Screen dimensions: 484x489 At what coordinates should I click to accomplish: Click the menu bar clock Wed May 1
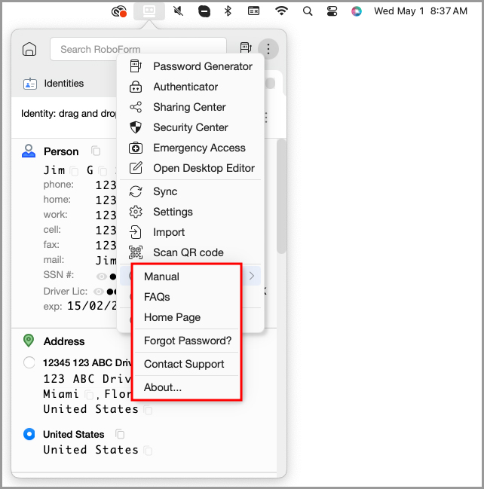421,11
